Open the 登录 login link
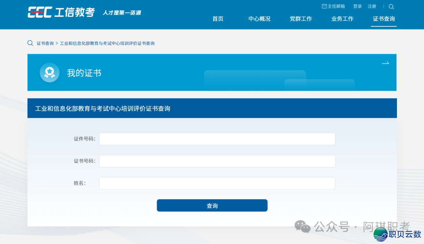Image resolution: width=424 pixels, height=244 pixels. [x=357, y=6]
